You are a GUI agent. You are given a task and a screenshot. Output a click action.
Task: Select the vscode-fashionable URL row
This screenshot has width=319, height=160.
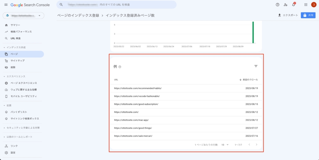(x=186, y=96)
